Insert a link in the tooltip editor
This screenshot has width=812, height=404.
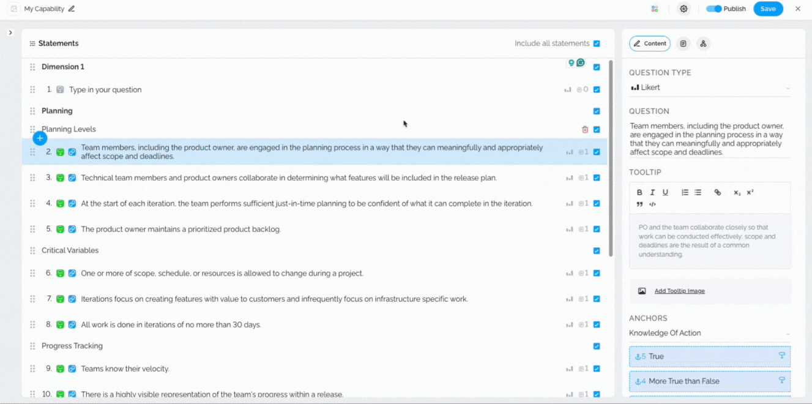coord(717,193)
